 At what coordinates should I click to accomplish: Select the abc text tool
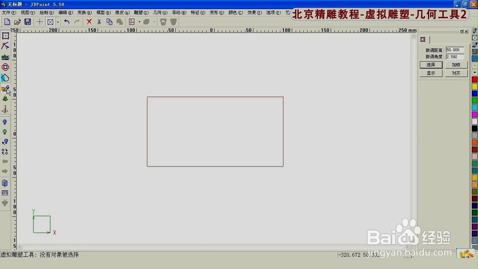pos(5,57)
